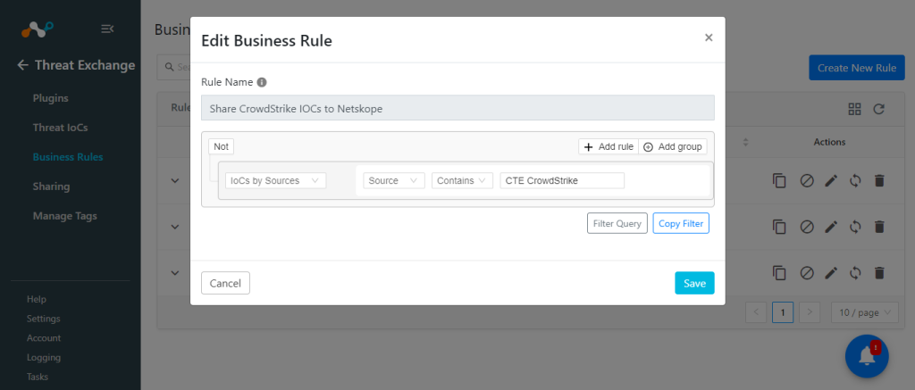Open Sharing in the sidebar
The image size is (915, 390).
[x=51, y=187]
